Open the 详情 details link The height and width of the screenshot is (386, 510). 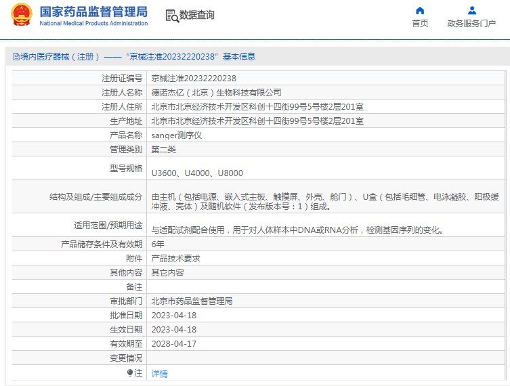pyautogui.click(x=159, y=373)
